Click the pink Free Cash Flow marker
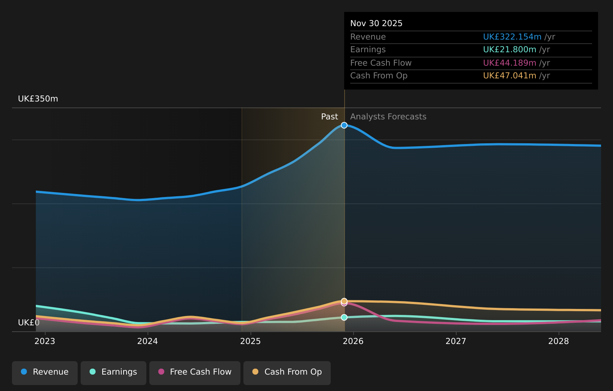 tap(344, 303)
